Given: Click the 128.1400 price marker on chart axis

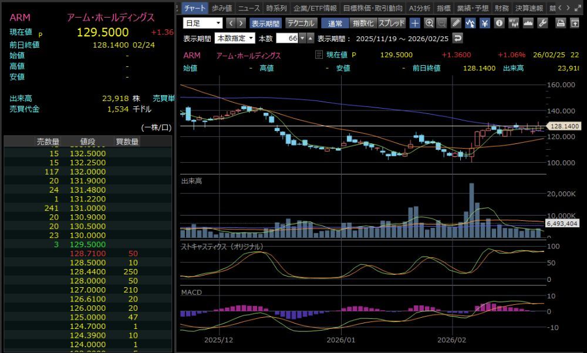Looking at the screenshot, I should point(564,126).
